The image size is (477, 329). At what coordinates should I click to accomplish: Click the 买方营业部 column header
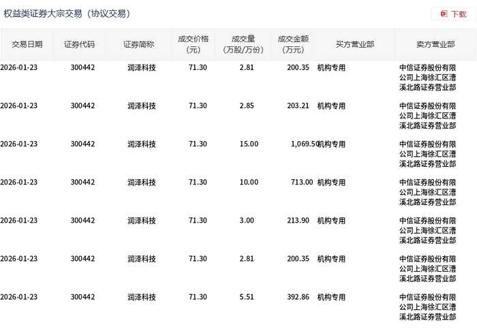355,44
